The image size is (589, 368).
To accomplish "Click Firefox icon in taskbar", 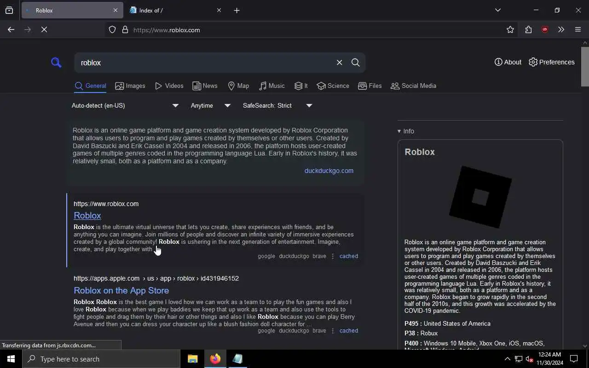I will [x=215, y=359].
